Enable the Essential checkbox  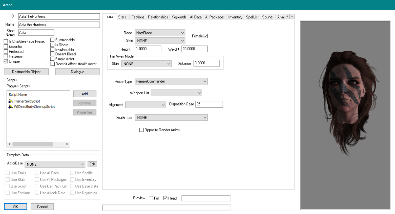click(x=6, y=47)
